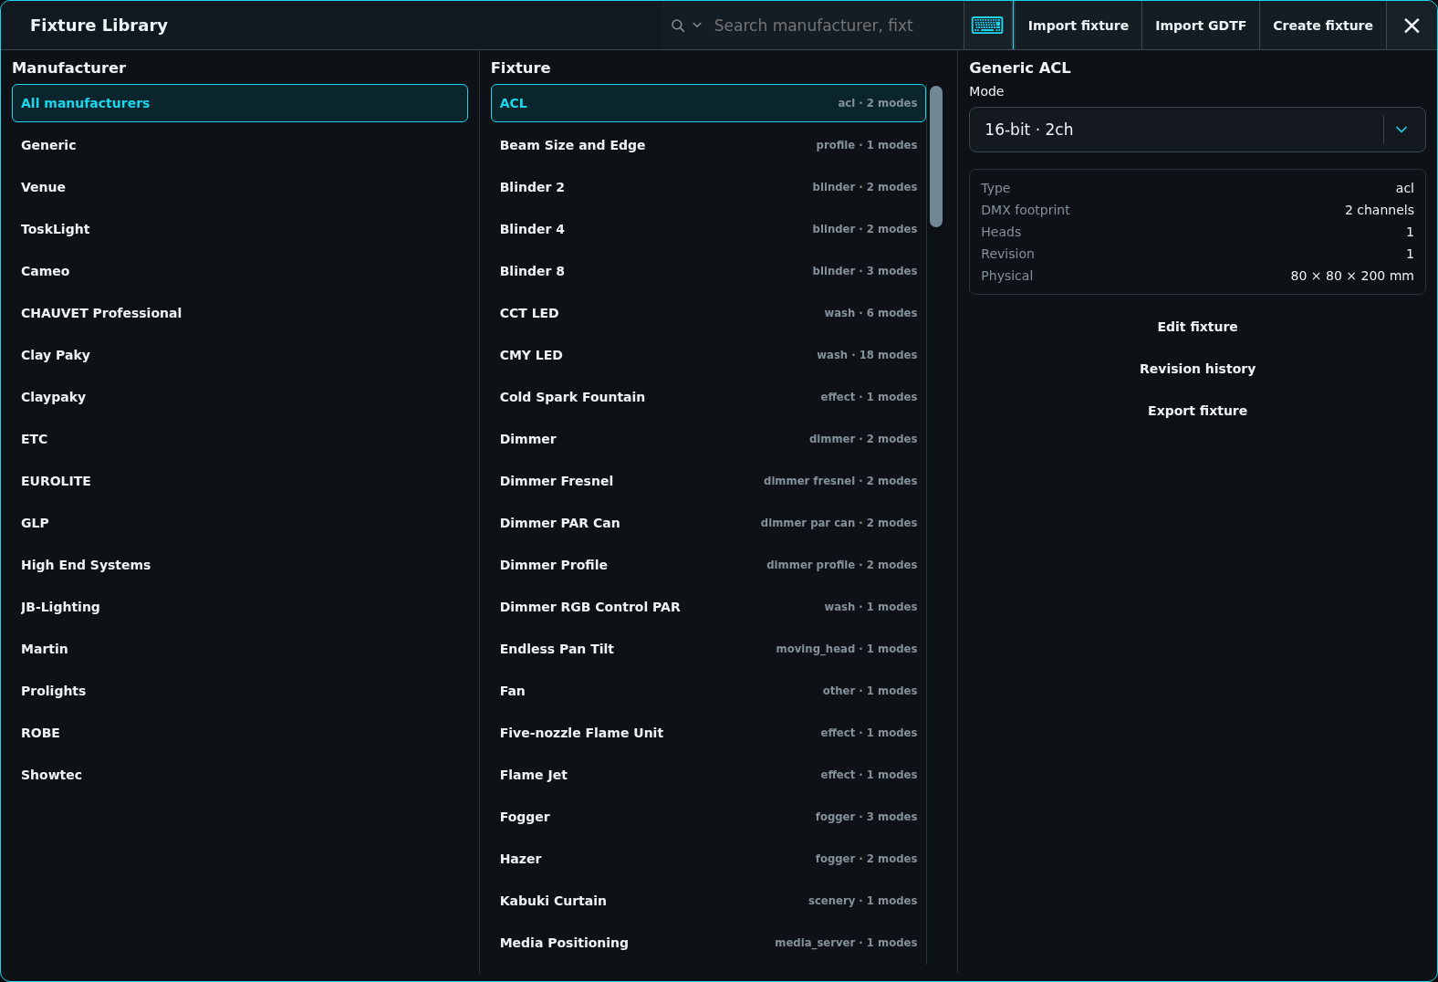Click the fixture list scrollbar thumb

[x=936, y=156]
